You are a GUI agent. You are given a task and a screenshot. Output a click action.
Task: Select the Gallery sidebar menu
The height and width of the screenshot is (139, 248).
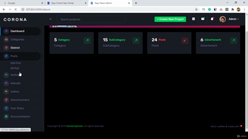point(21,92)
